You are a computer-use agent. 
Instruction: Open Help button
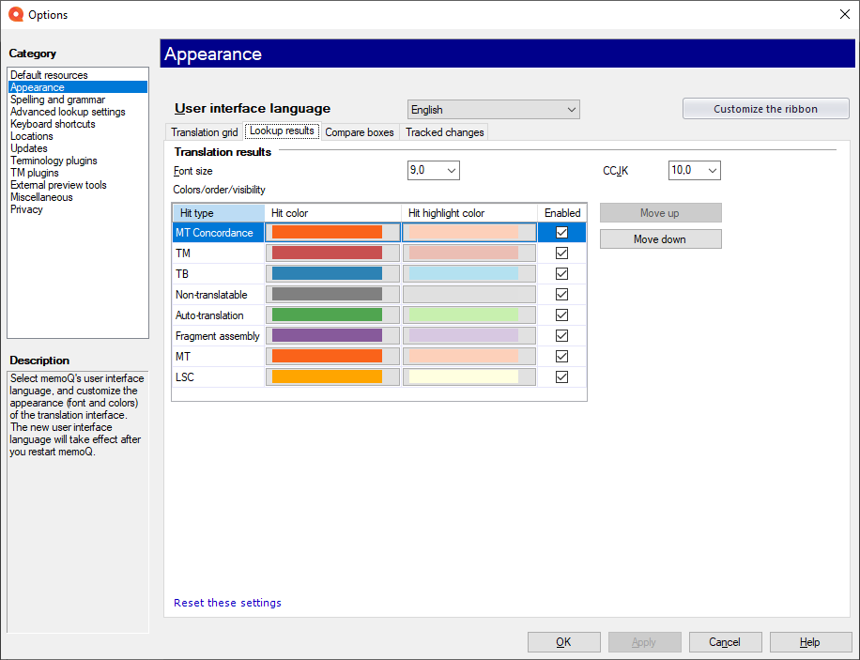(x=810, y=642)
